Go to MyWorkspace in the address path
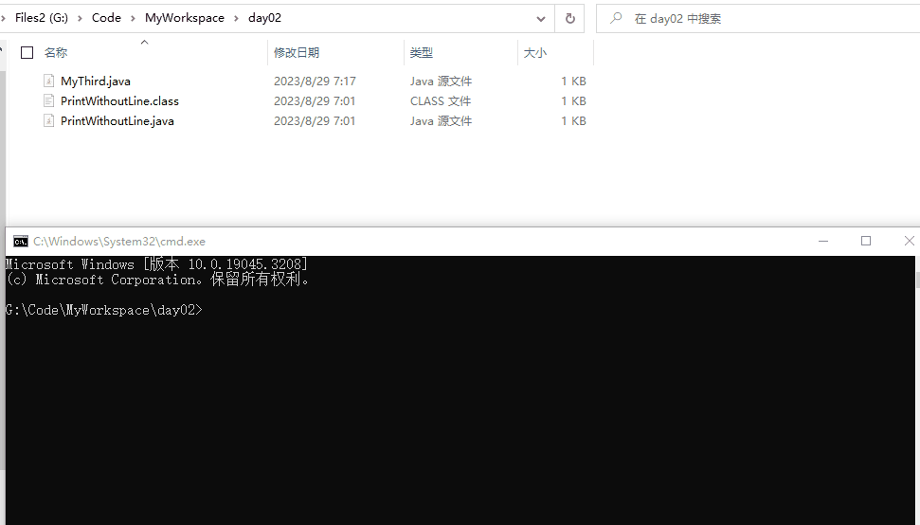 click(185, 18)
